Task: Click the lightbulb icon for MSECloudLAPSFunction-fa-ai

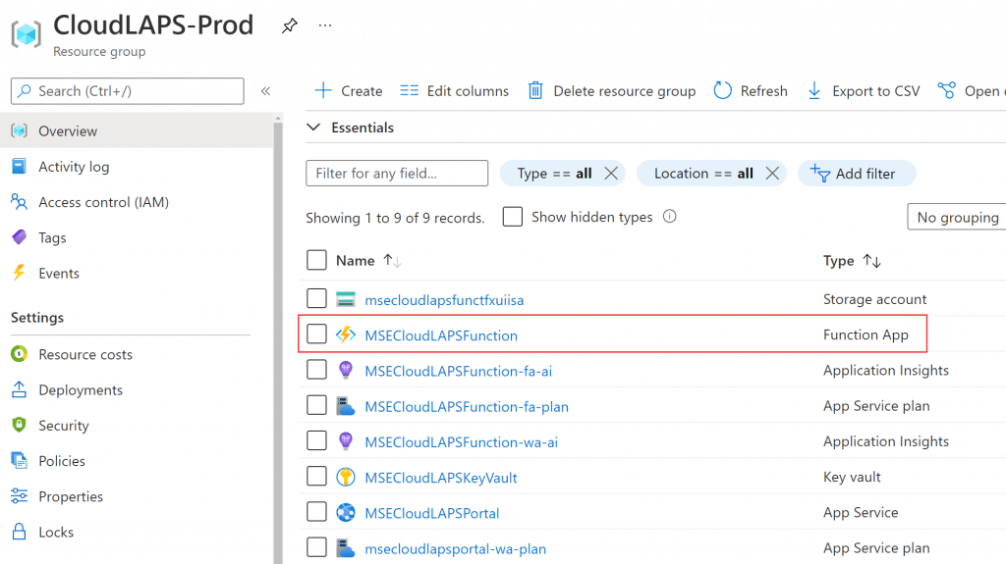Action: (346, 370)
